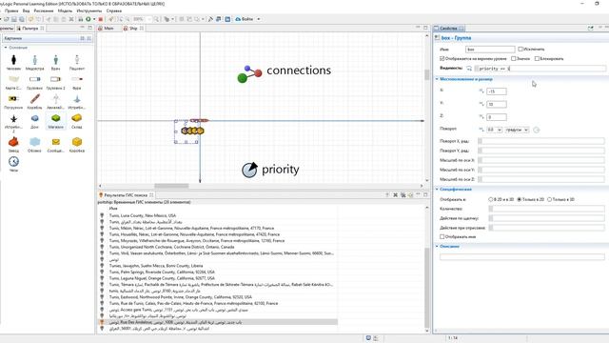Select the Грузовик truck picture in the palette
This screenshot has width=609, height=343.
(34, 79)
